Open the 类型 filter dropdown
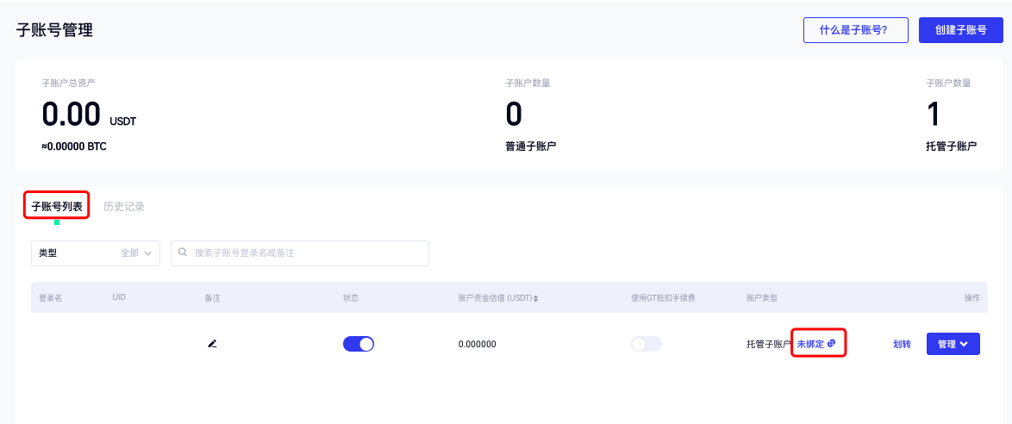Viewport: 1012px width, 424px height. [96, 253]
